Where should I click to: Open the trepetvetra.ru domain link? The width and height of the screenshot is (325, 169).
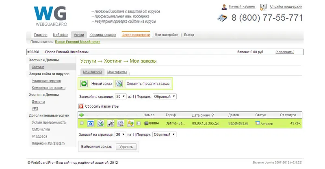coord(238,123)
